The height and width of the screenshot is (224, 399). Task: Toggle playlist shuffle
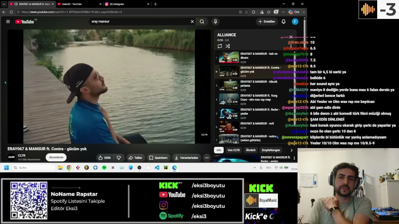coord(228,46)
